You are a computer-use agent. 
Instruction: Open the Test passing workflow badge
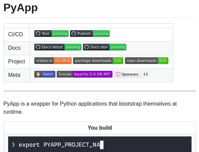51,34
